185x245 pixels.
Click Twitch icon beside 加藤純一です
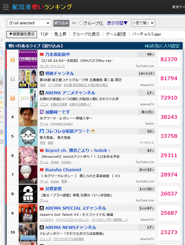(41, 112)
